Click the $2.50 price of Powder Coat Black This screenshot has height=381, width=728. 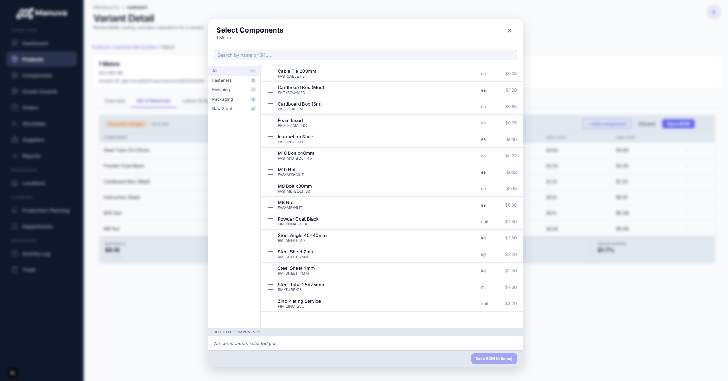pos(511,222)
